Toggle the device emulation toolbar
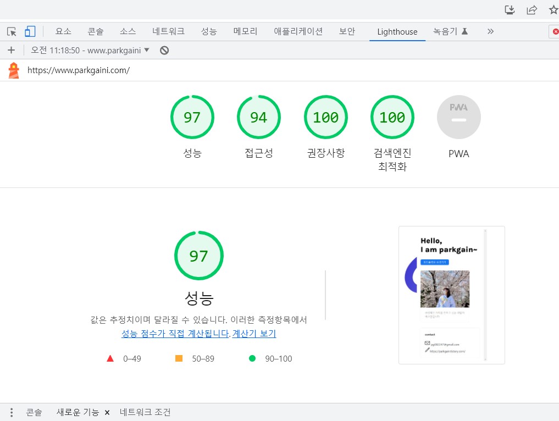 30,31
